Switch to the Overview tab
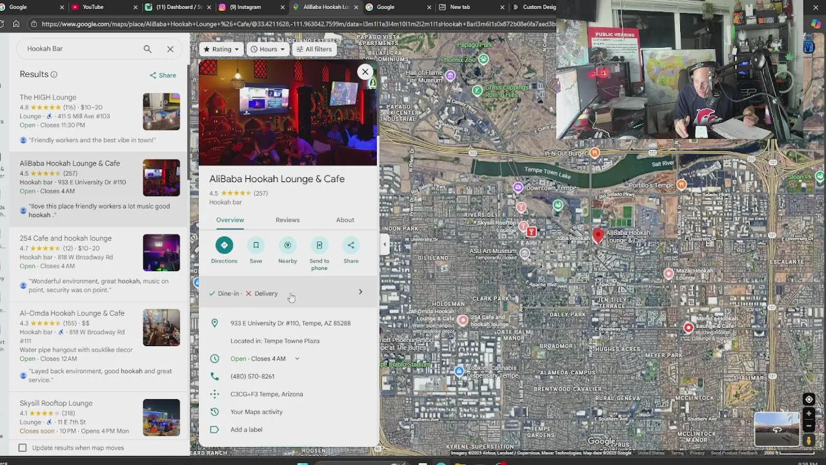Screen dimensions: 826x465 pos(230,220)
